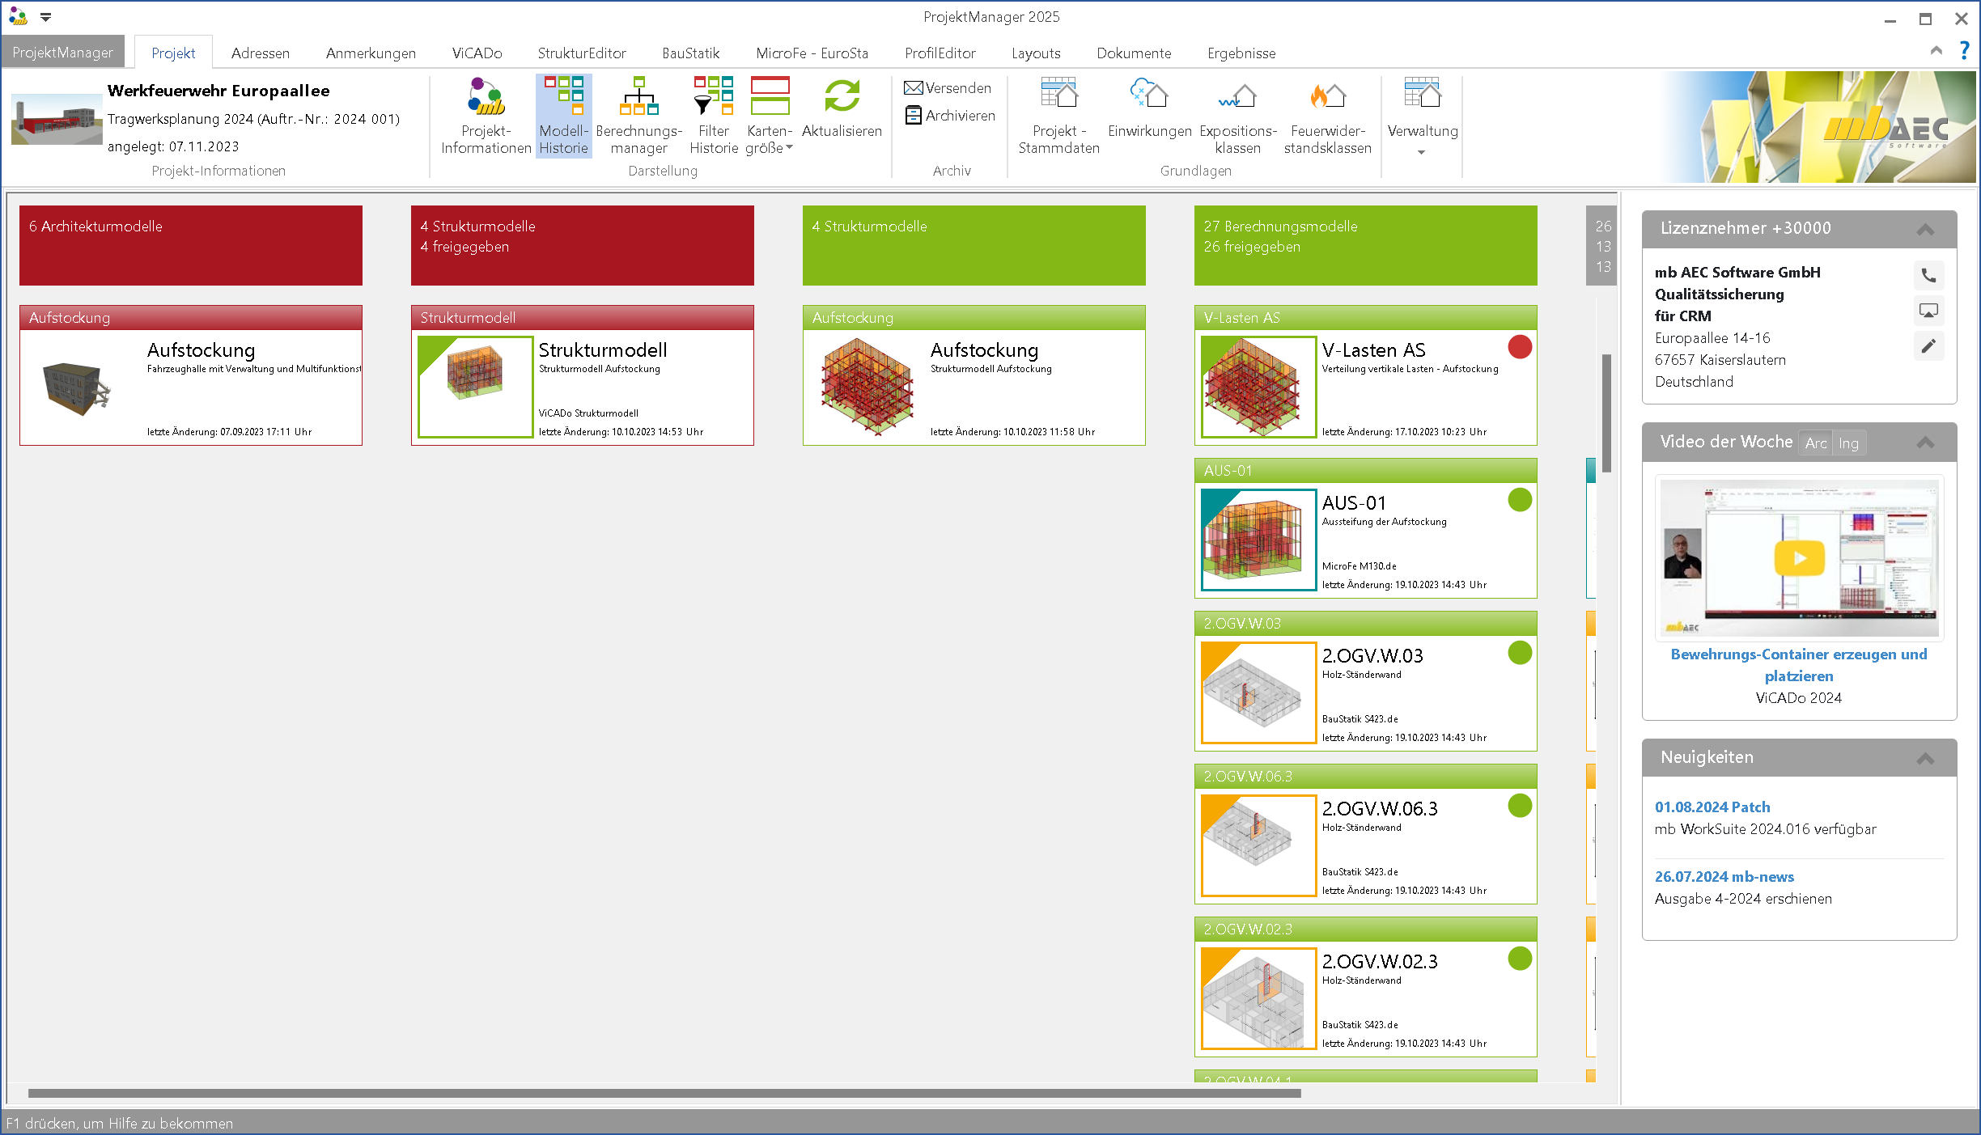The width and height of the screenshot is (1981, 1135).
Task: Switch to the Dokumente tab
Action: [1134, 53]
